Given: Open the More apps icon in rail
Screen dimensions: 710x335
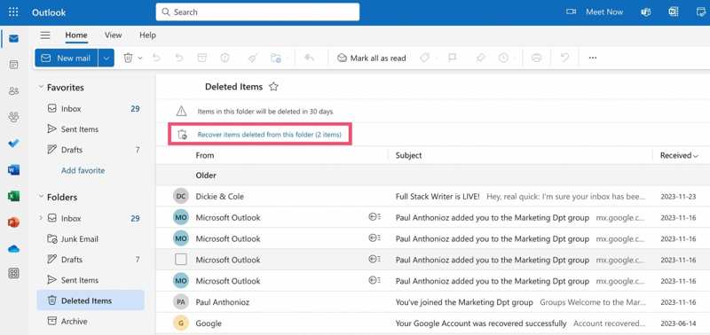Looking at the screenshot, I should tap(13, 274).
